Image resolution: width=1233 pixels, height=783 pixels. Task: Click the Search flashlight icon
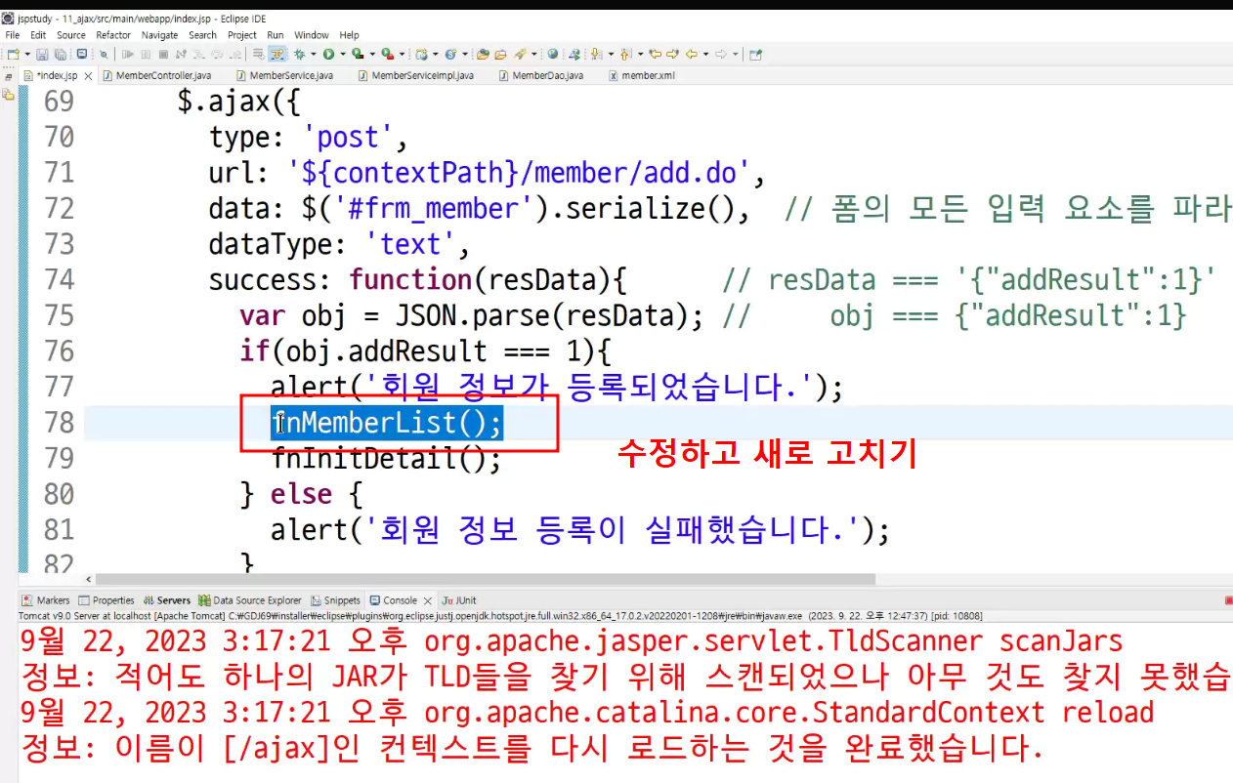(x=521, y=54)
